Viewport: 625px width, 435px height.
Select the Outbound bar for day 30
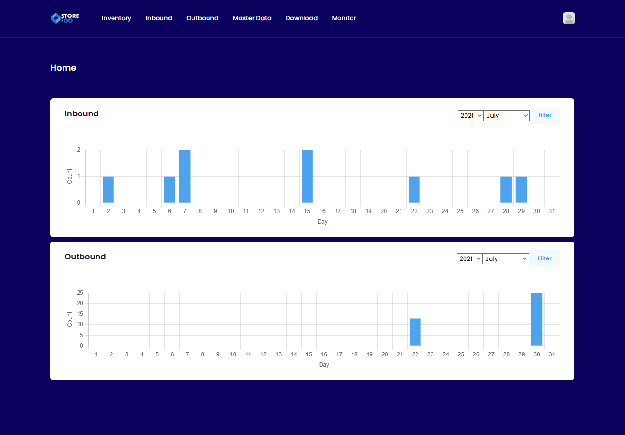click(x=536, y=319)
